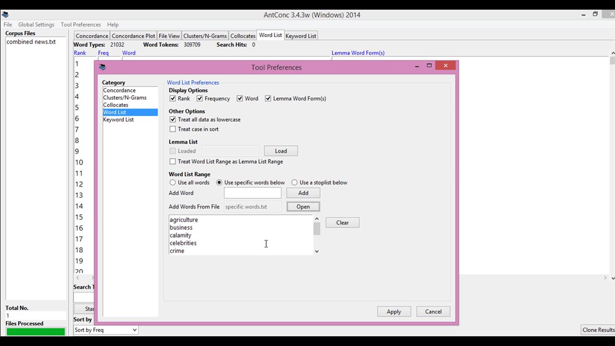Uncheck the Rank display option
Image resolution: width=615 pixels, height=346 pixels.
point(172,99)
